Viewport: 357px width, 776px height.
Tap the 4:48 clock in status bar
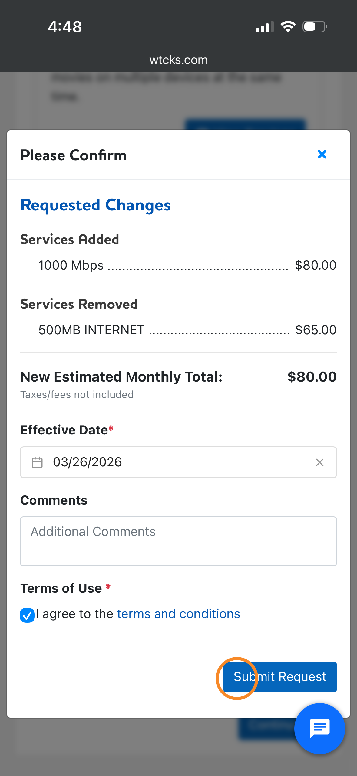pyautogui.click(x=65, y=27)
